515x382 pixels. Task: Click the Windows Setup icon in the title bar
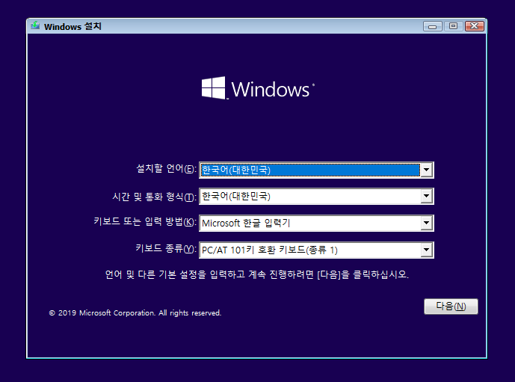tap(35, 25)
